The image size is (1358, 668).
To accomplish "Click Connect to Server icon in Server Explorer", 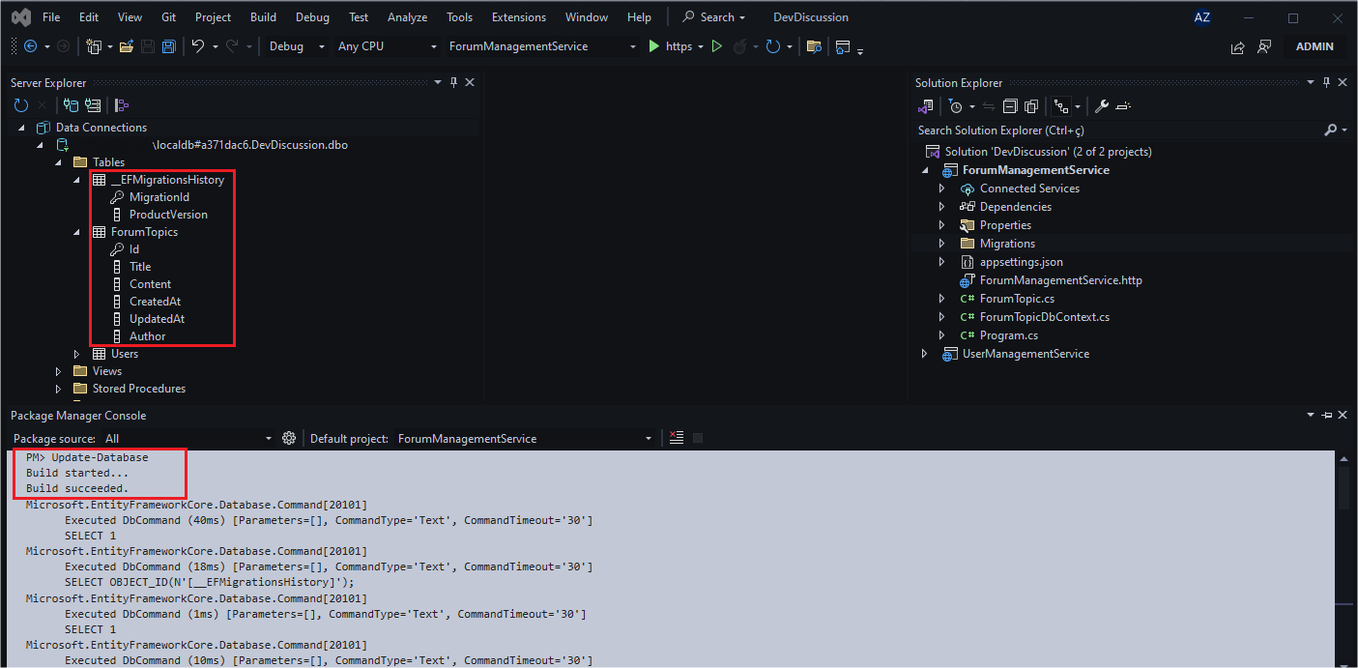I will (93, 105).
